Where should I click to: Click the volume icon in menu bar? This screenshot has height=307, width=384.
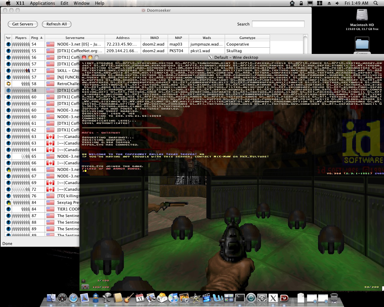pos(337,3)
